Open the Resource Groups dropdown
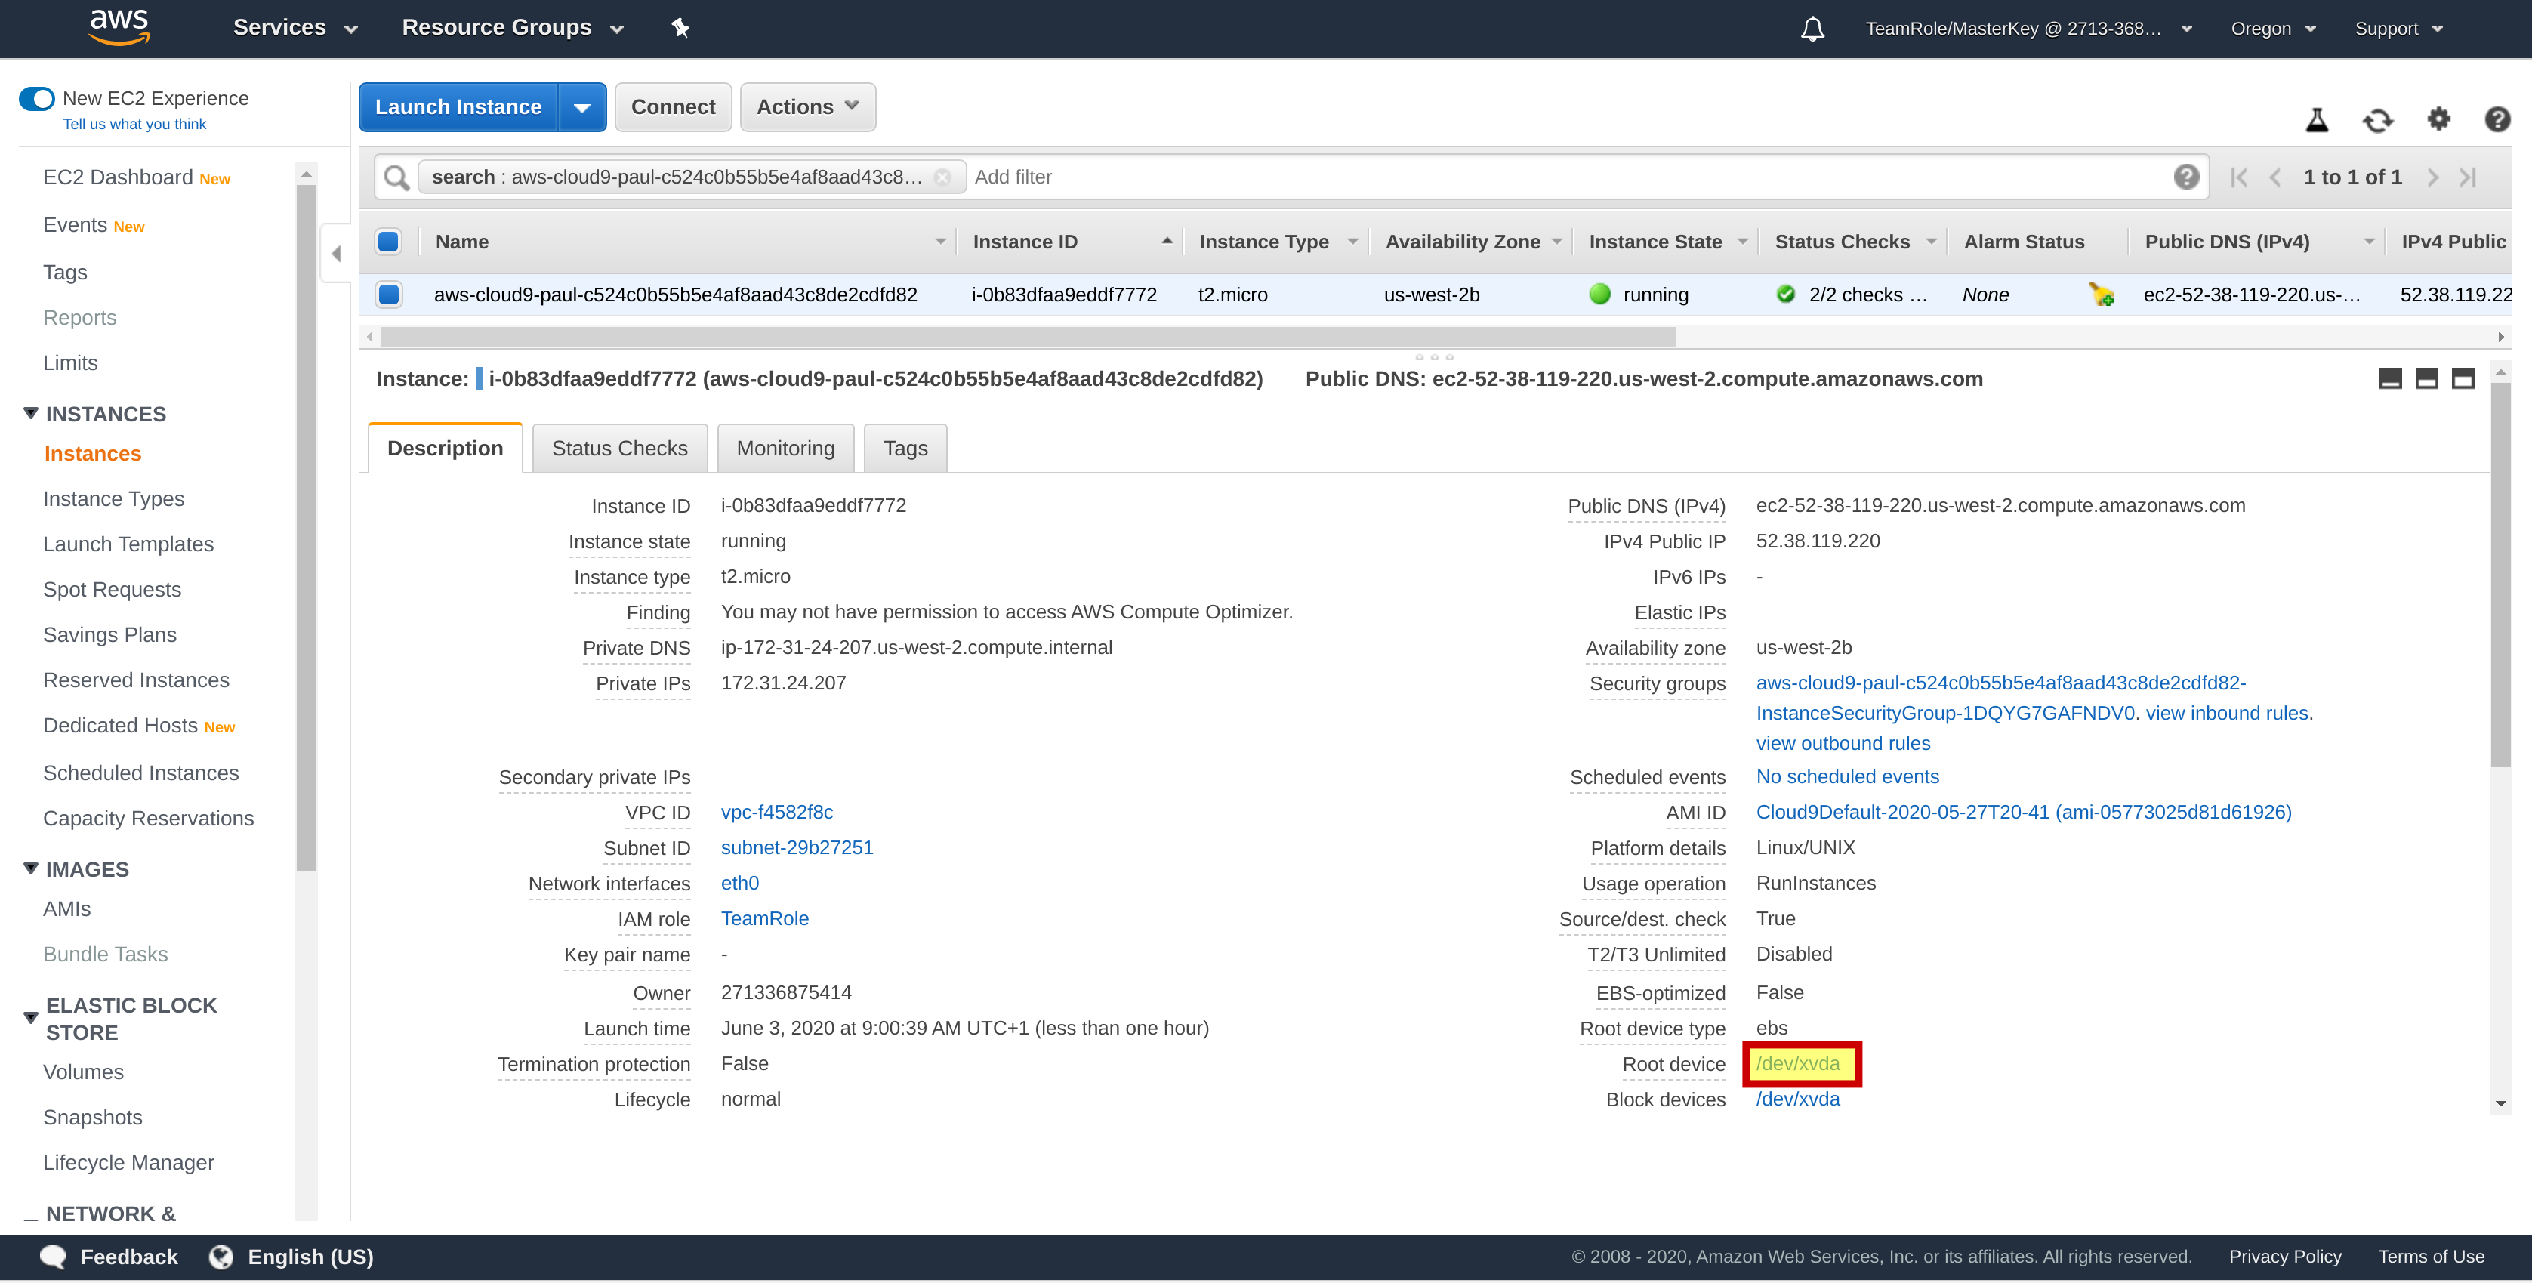Screen dimensions: 2532x1283 pos(513,27)
